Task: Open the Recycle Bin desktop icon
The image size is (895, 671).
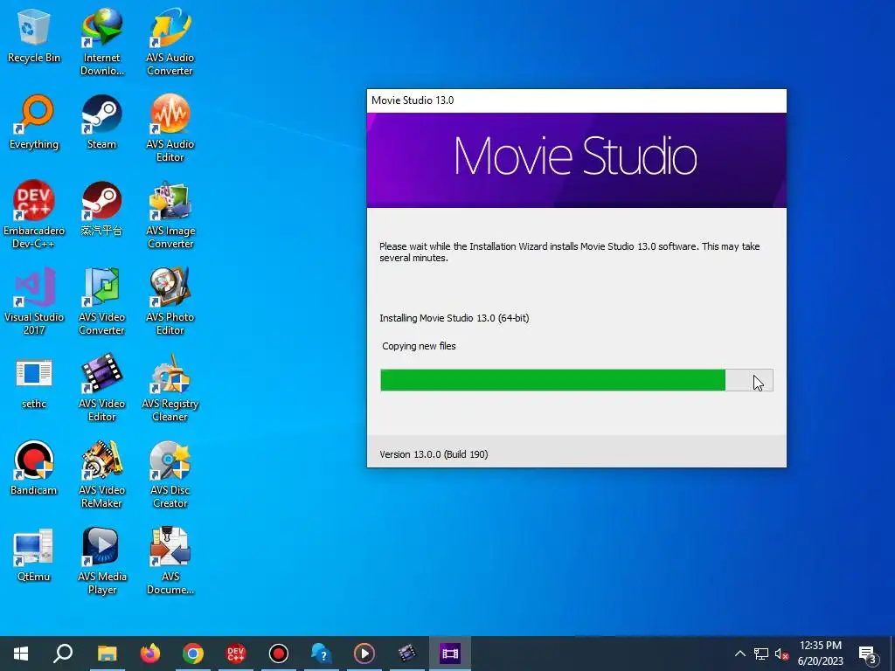Action: coord(34,36)
